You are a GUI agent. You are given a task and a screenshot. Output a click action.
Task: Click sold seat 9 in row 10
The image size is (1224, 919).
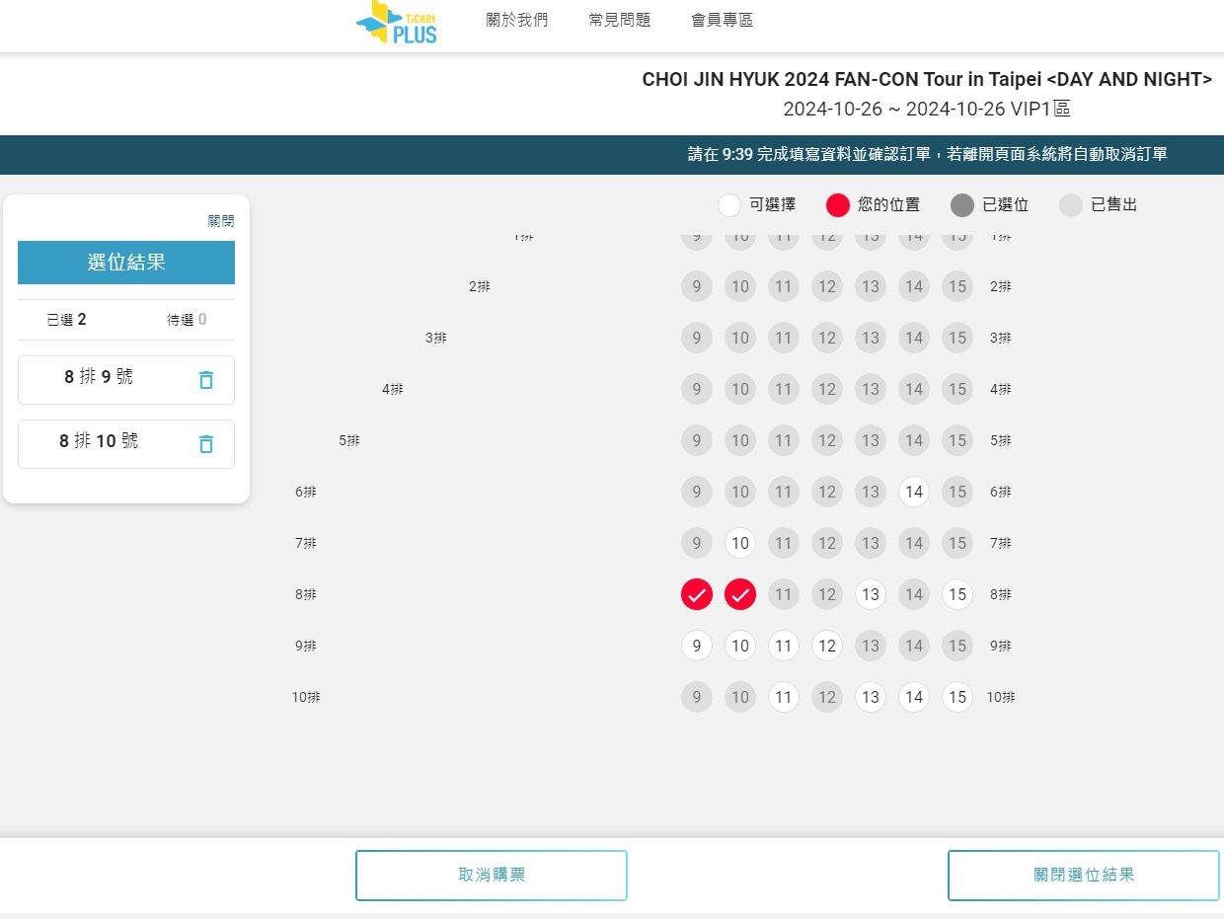click(x=697, y=697)
